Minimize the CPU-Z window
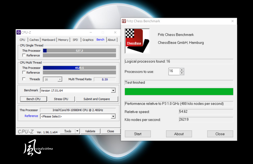Screen dimensions: 253x164 tap(91, 32)
